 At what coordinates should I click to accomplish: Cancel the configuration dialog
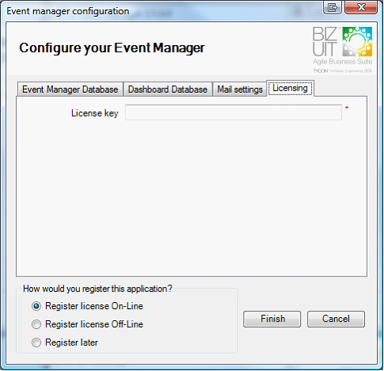click(336, 319)
